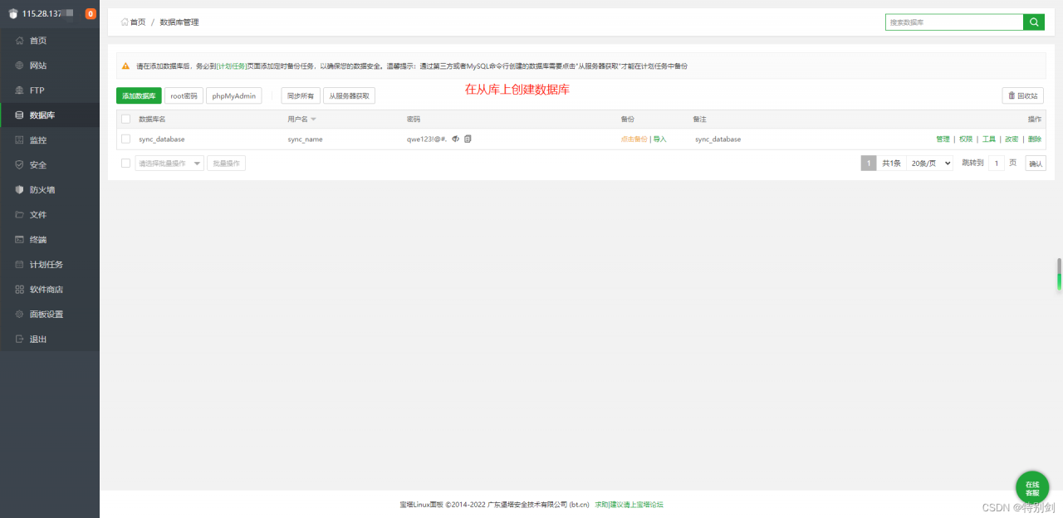
Task: Click the 用户名 column sort arrow
Action: pos(314,120)
